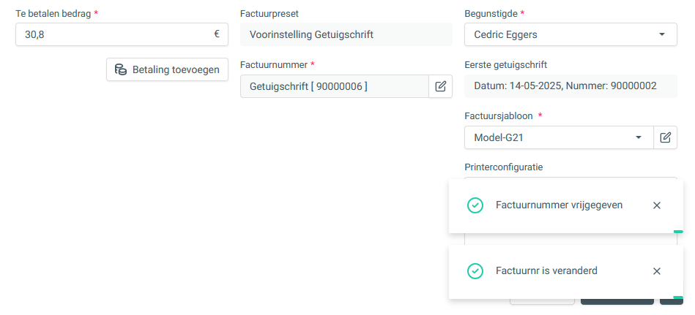Close the 'Factuurnummer vrijgegeven' notification

click(x=657, y=205)
